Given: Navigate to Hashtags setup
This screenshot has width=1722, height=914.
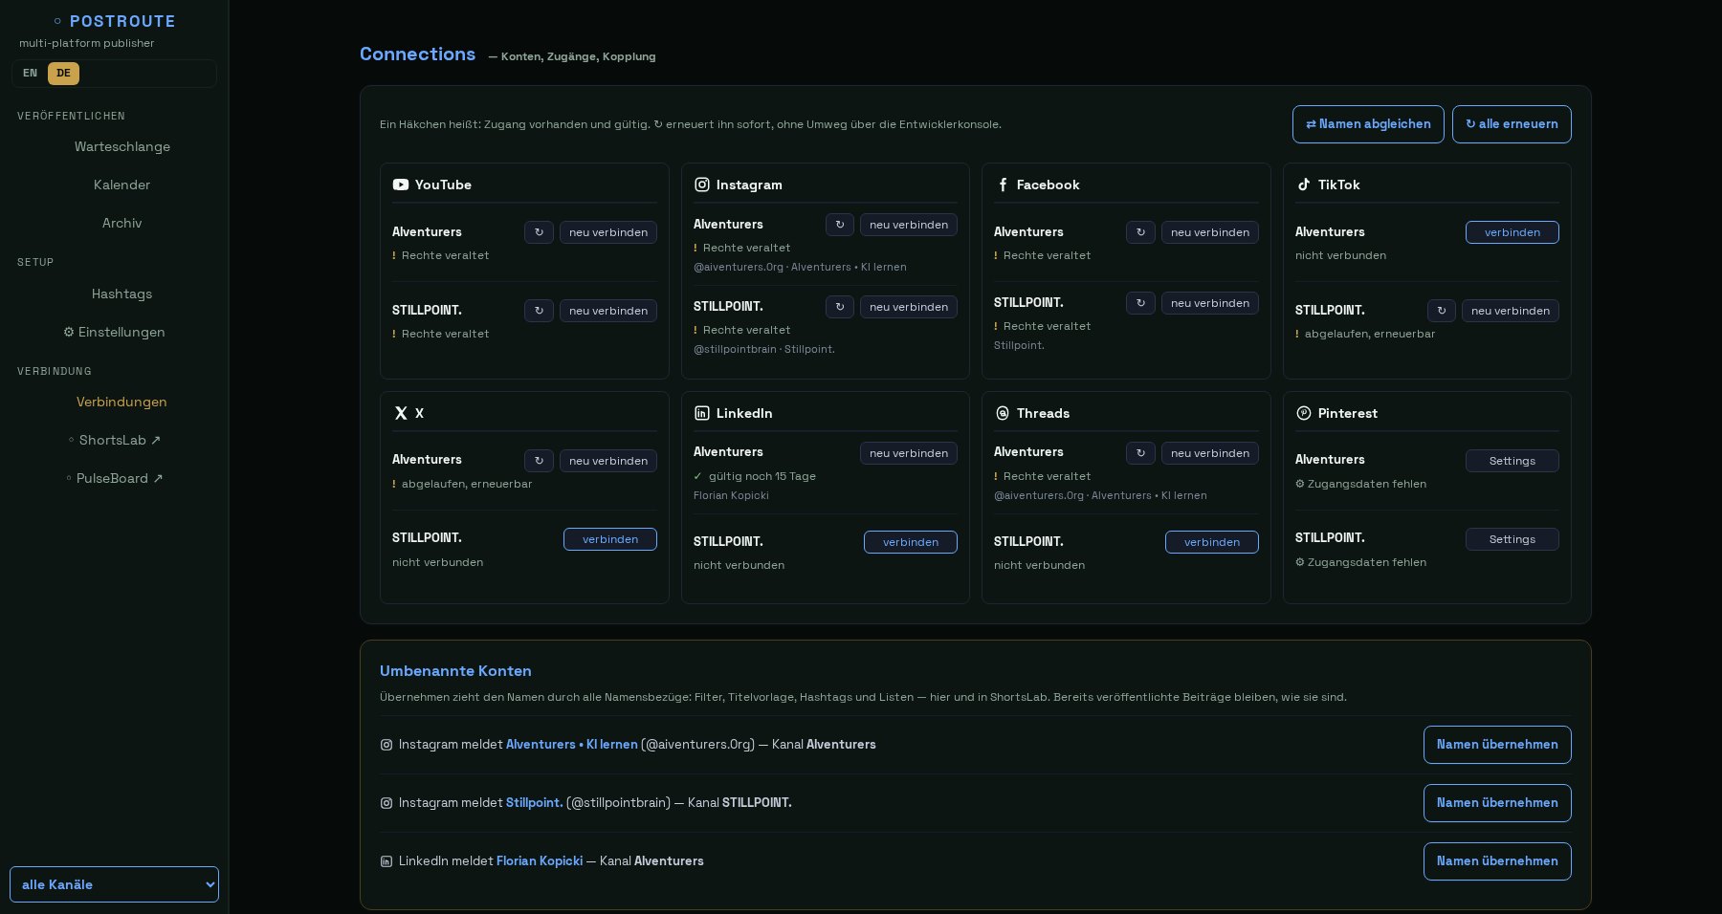Looking at the screenshot, I should [x=122, y=294].
